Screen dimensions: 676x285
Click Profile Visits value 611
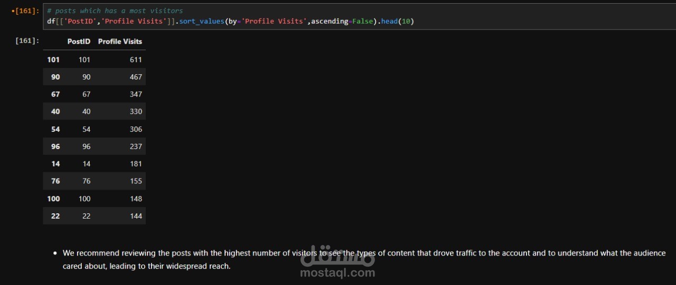pyautogui.click(x=136, y=60)
